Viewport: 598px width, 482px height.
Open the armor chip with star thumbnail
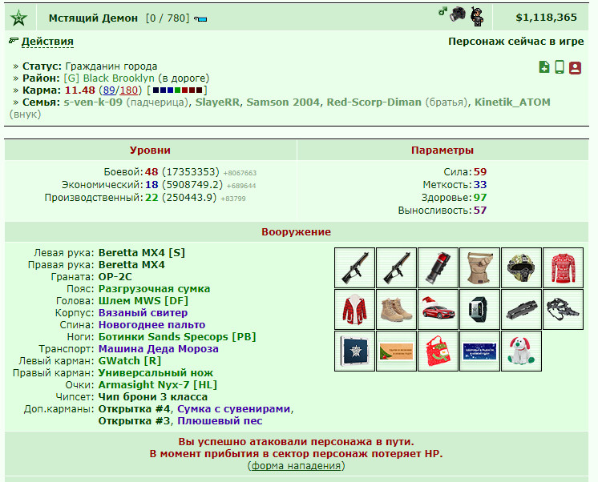pos(354,351)
